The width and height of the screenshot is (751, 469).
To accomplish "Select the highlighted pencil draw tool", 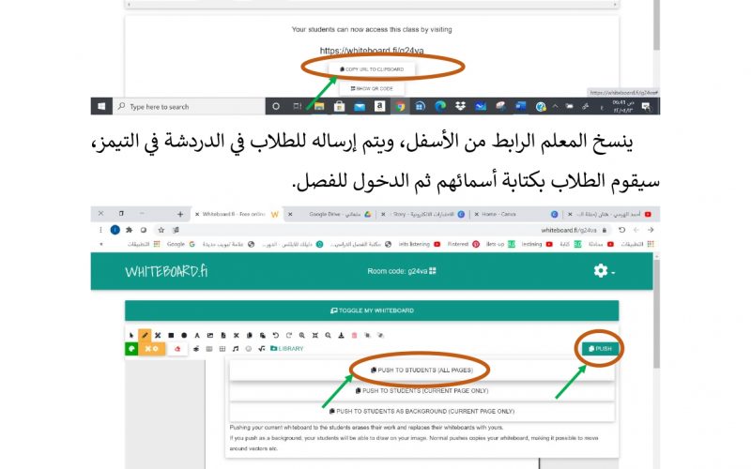I will click(x=145, y=335).
